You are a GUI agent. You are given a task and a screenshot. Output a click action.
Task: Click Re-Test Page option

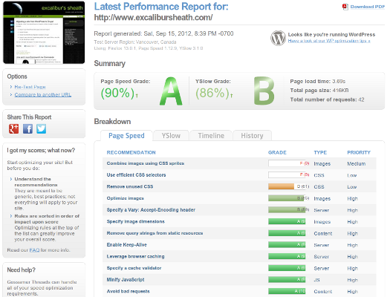click(x=30, y=87)
